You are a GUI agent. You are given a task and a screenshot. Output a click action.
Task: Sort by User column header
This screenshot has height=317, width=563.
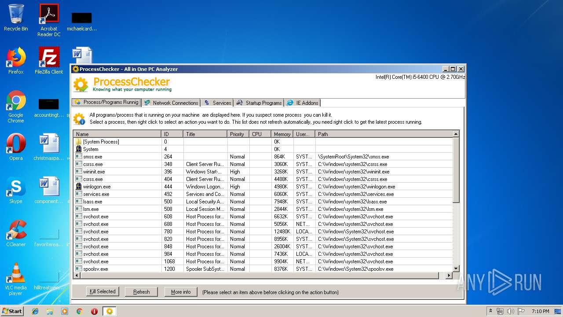click(304, 134)
